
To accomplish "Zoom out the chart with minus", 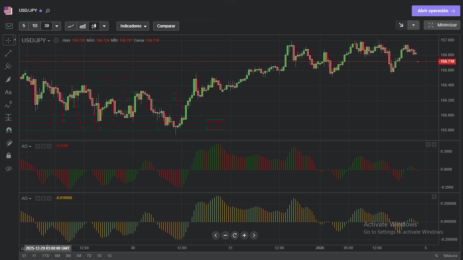I will point(225,235).
